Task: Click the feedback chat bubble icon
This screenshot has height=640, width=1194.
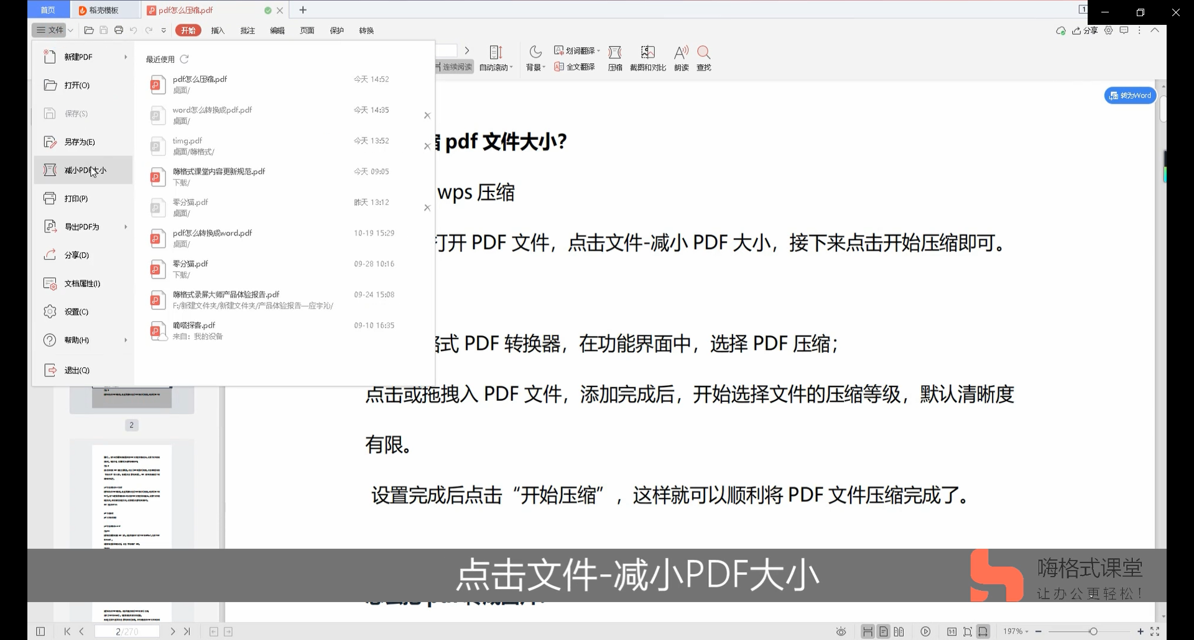Action: pos(1124,30)
